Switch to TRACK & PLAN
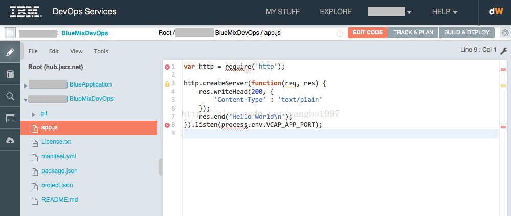 pos(413,33)
